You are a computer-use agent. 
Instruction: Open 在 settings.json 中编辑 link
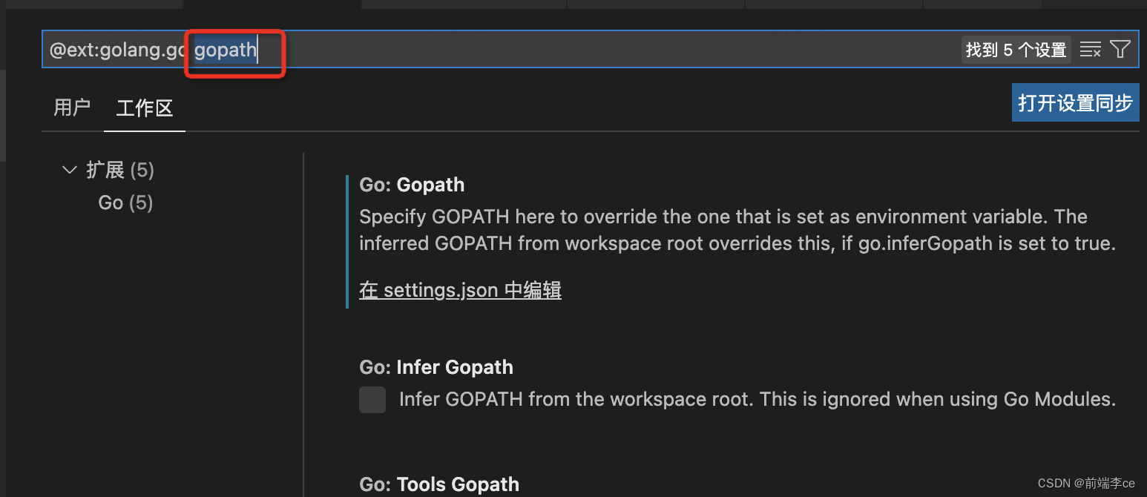459,289
